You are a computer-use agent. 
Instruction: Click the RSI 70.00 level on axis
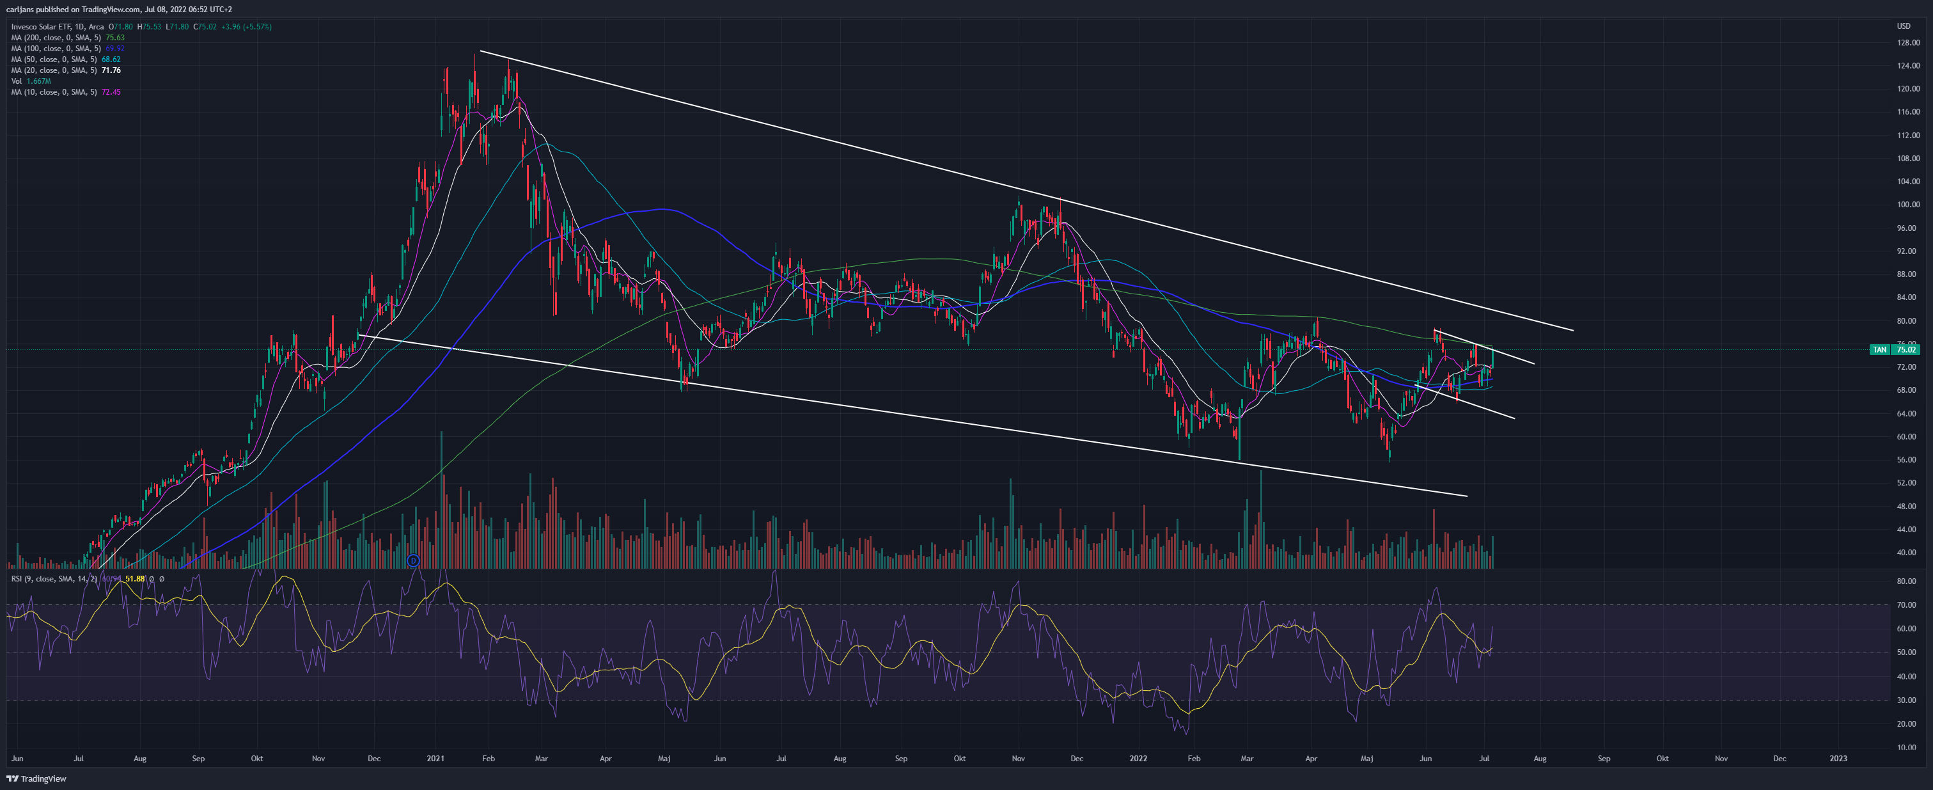[1906, 604]
